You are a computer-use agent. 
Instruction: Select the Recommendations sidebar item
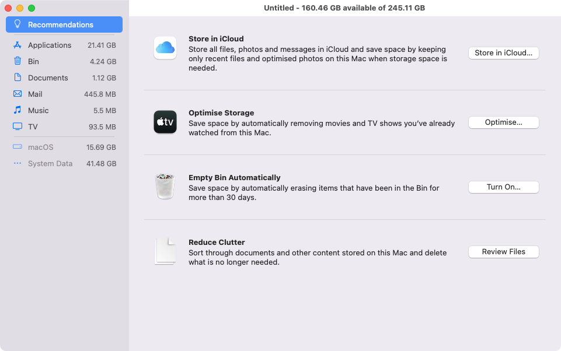click(x=64, y=24)
